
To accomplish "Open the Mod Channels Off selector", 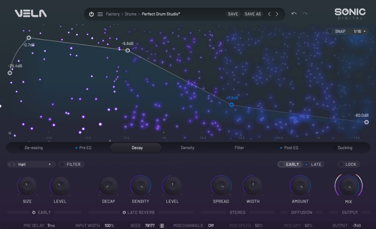I will (x=211, y=225).
